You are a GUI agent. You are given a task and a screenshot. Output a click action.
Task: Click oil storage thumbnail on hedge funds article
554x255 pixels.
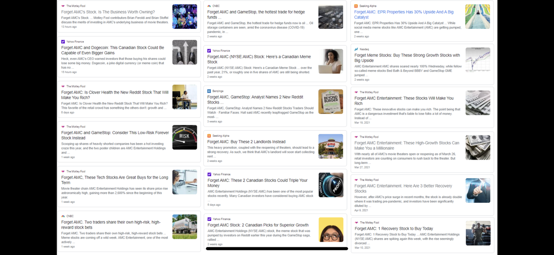tap(331, 16)
